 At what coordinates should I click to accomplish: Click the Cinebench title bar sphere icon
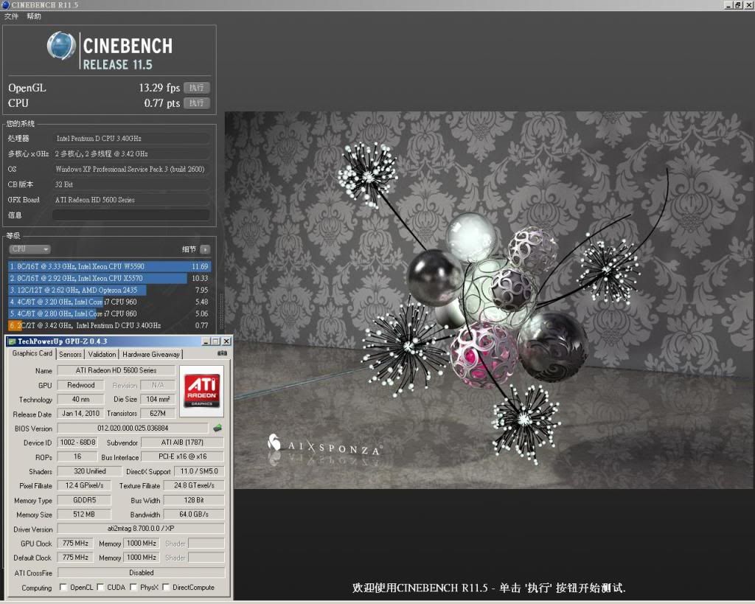pyautogui.click(x=6, y=5)
